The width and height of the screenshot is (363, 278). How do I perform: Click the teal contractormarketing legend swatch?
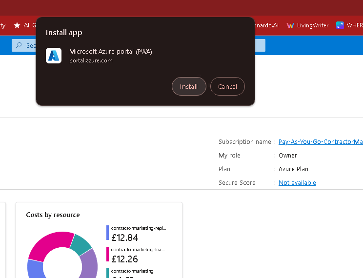(107, 273)
